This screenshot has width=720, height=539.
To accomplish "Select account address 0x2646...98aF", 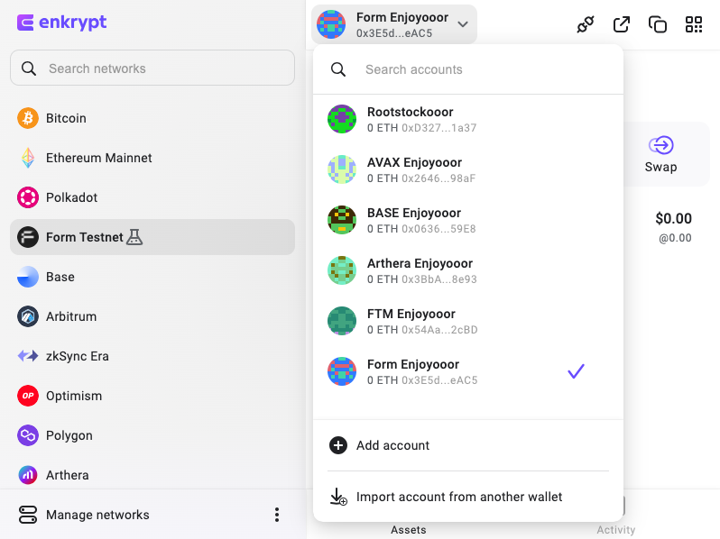I will click(438, 178).
